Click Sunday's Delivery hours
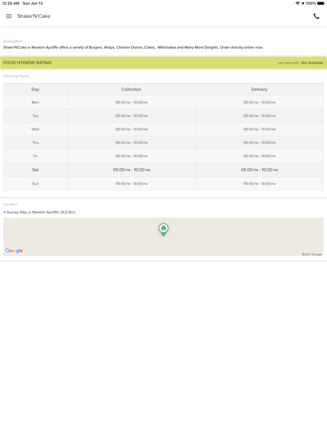The image size is (327, 437). click(x=259, y=184)
